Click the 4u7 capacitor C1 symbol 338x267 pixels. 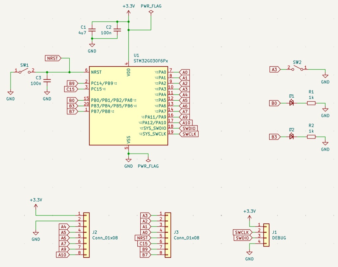pos(92,30)
